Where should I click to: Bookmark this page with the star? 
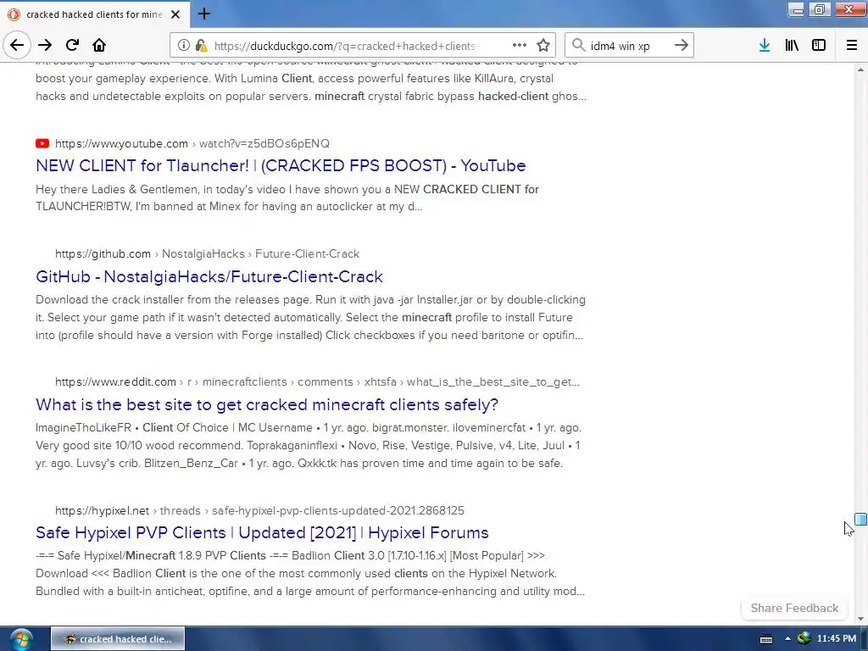click(x=543, y=46)
